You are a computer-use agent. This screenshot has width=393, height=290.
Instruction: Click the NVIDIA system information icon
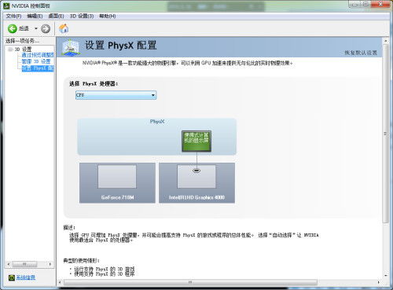click(x=12, y=277)
